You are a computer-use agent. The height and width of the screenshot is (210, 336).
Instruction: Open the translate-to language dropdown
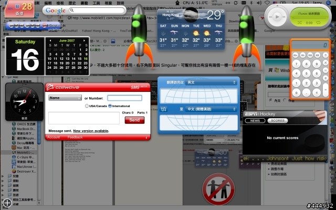[212, 109]
